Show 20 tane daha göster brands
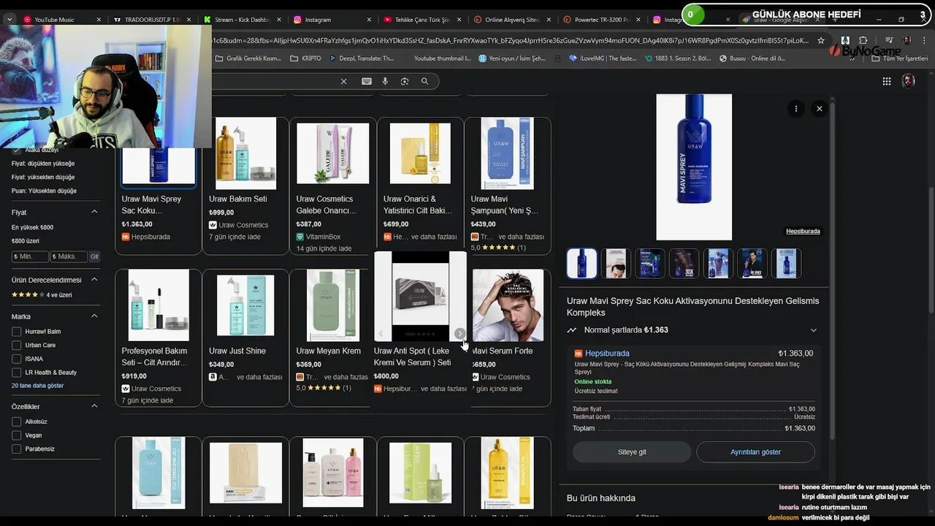The image size is (935, 526). 37,386
